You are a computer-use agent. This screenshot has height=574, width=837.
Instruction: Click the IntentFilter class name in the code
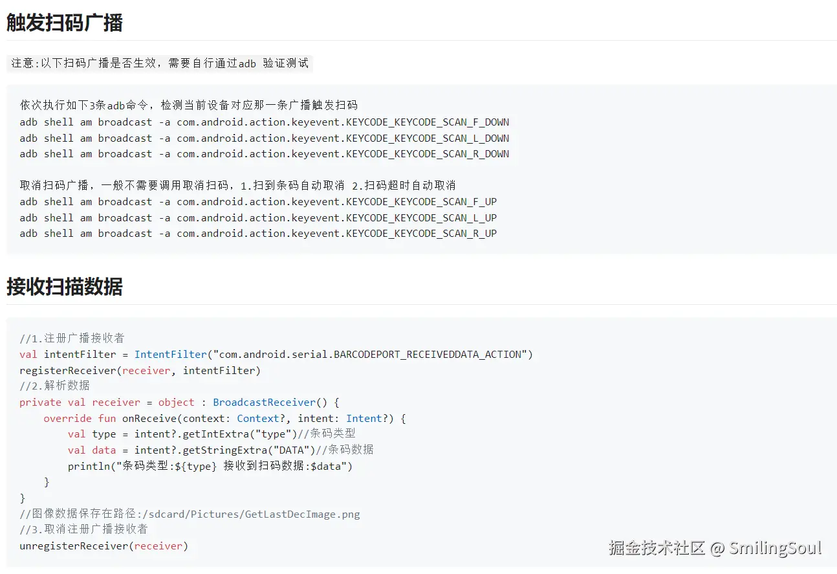pos(170,354)
